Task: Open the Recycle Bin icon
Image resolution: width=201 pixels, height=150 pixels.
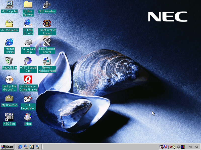Action: click(x=9, y=61)
